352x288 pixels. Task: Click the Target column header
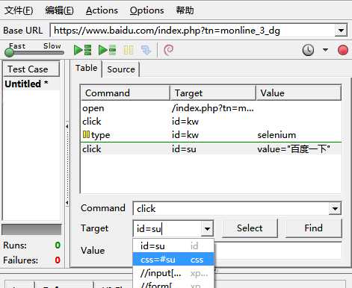pos(213,93)
